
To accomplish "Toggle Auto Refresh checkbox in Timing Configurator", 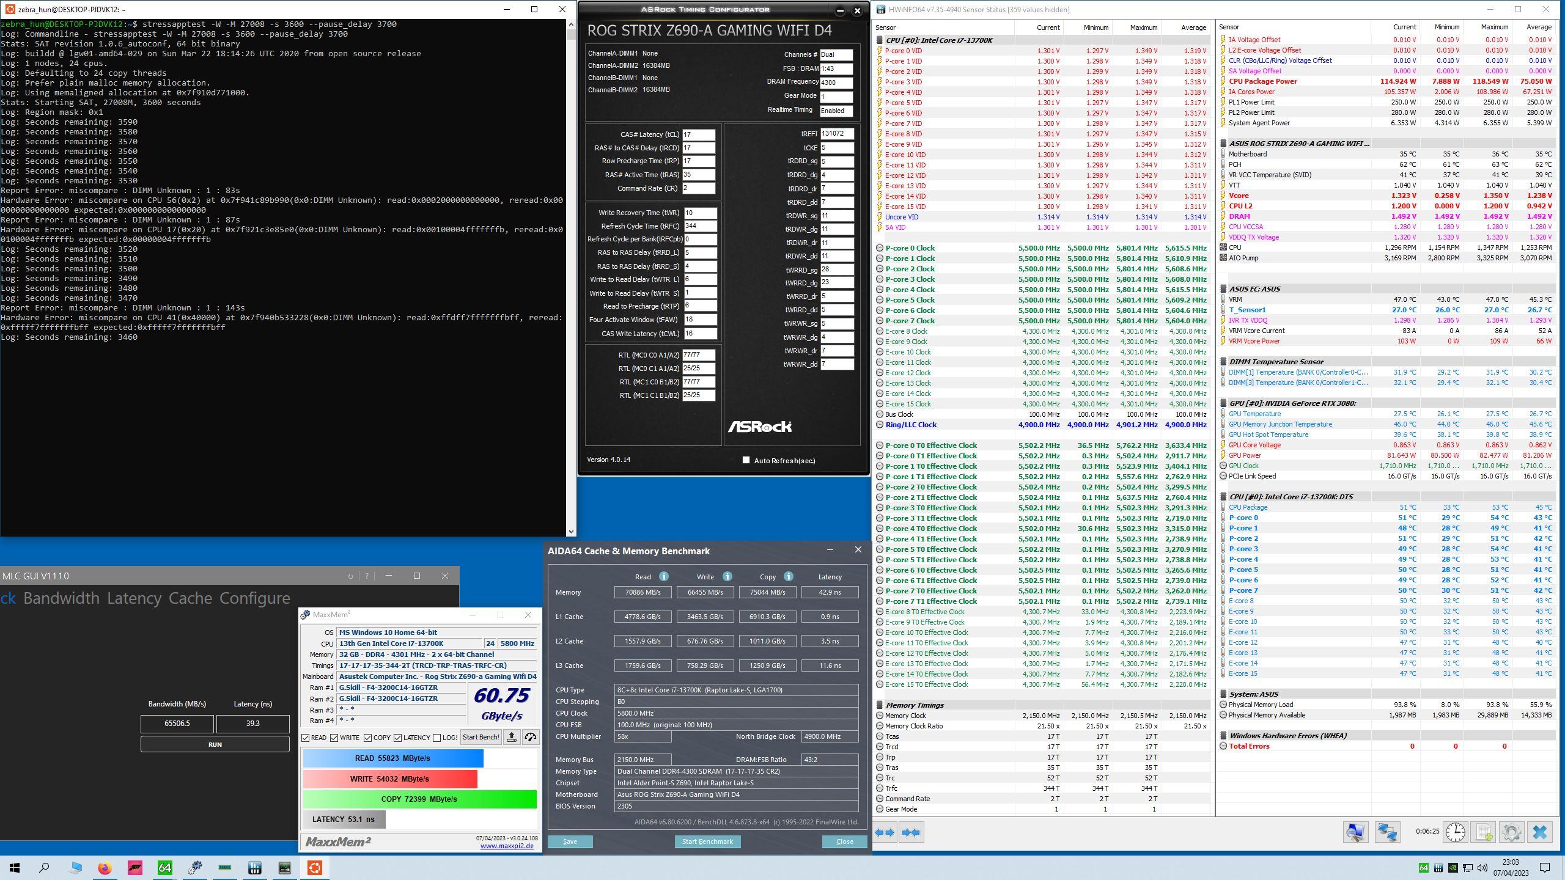I will click(x=746, y=460).
